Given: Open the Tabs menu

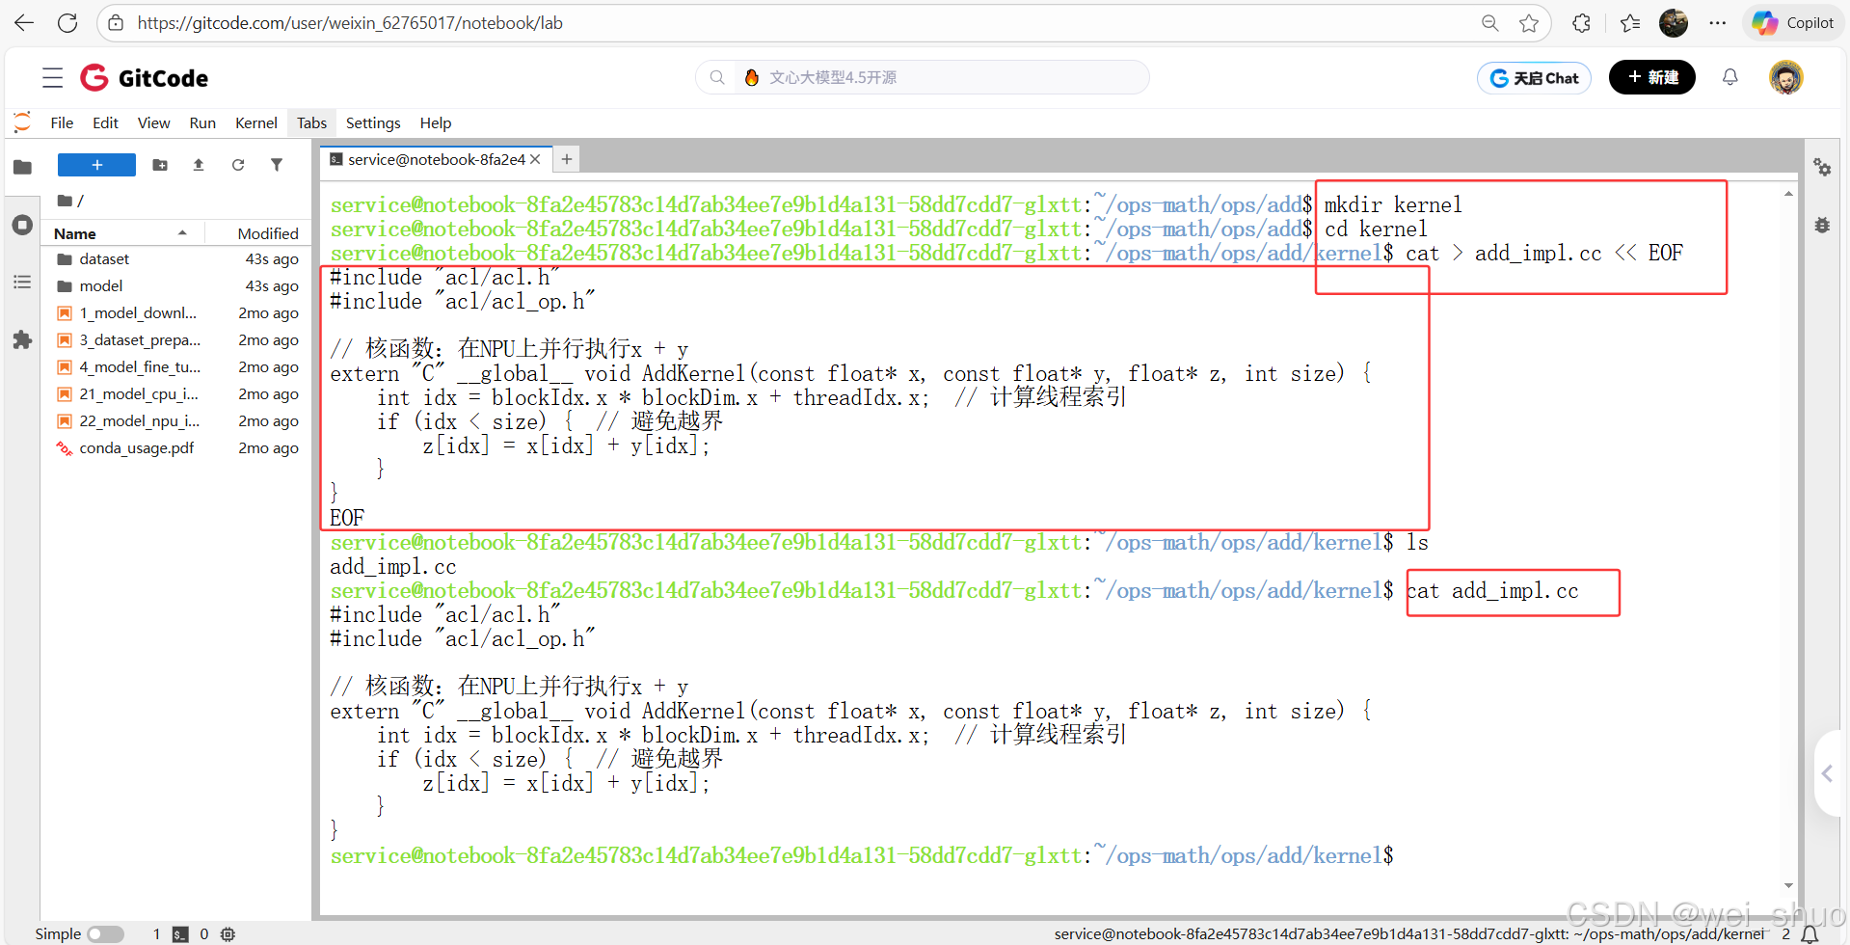Looking at the screenshot, I should [311, 122].
